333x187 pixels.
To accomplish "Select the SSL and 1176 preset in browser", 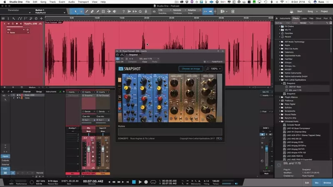I will [295, 90].
